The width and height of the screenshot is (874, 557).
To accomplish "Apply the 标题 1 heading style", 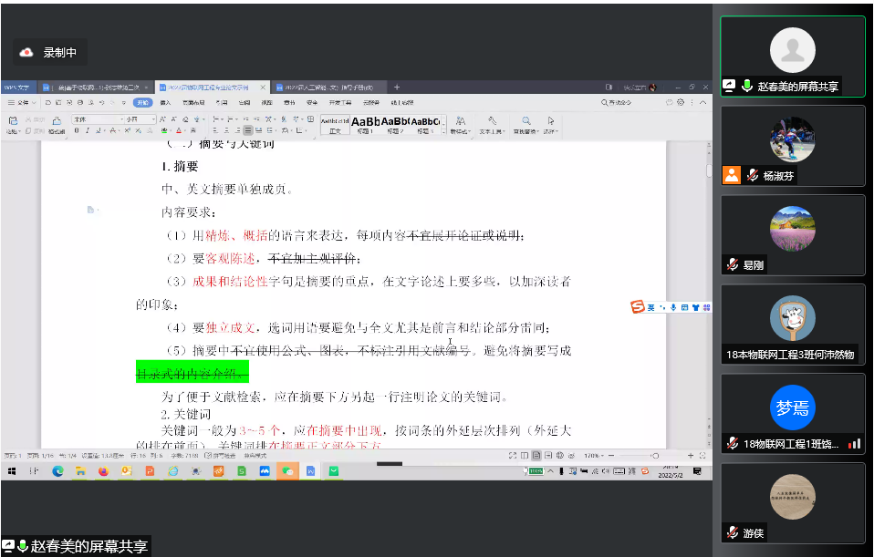I will [x=365, y=124].
